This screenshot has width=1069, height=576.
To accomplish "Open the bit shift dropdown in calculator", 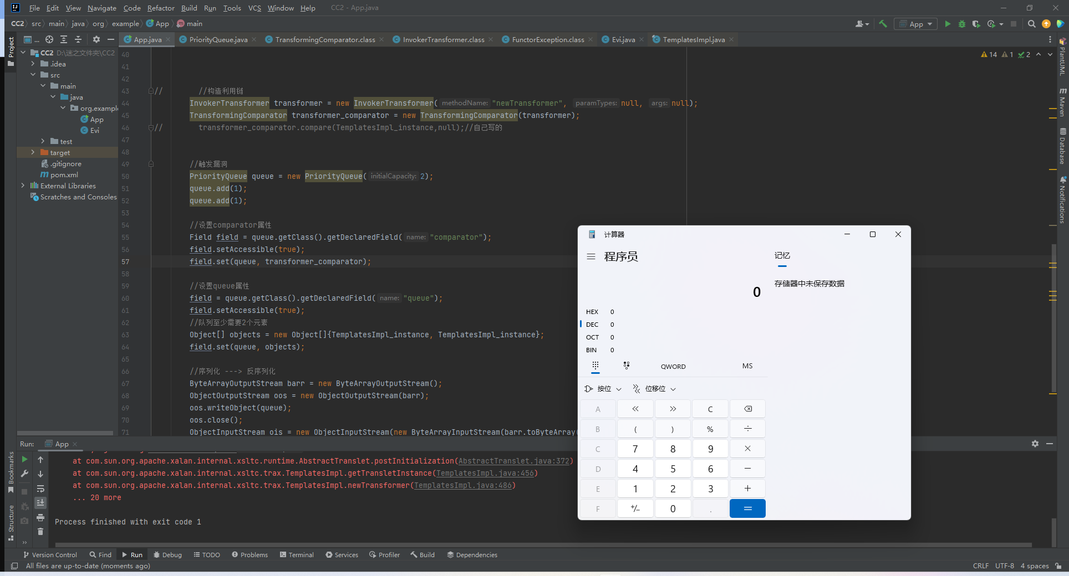I will [655, 389].
